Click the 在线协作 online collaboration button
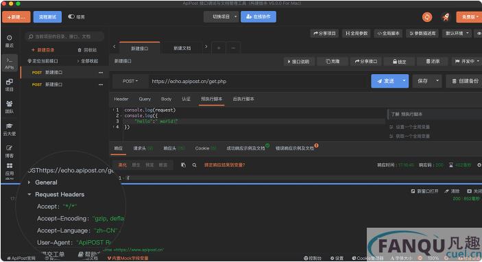Viewport: 482px width, 262px height. tap(258, 16)
